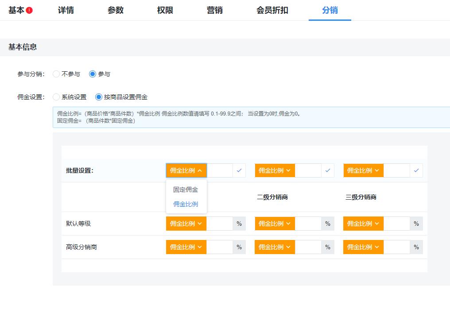Select 固定佣金 from the open dropdown

186,189
